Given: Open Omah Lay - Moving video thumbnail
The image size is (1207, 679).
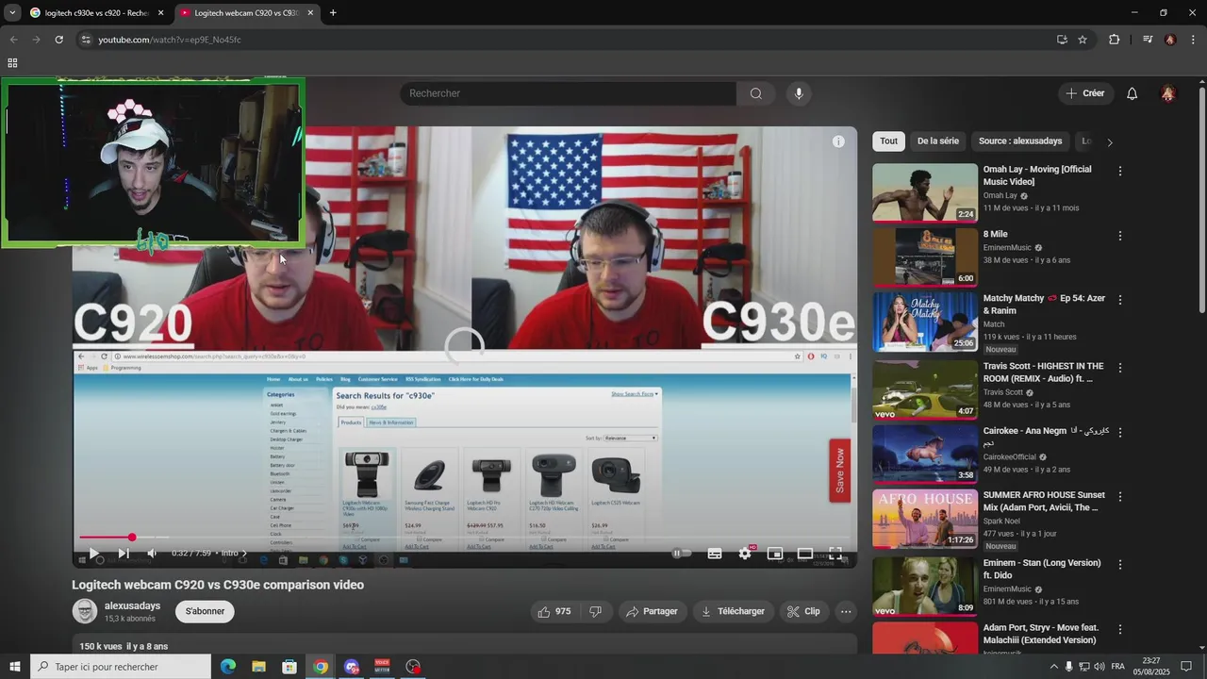Looking at the screenshot, I should 925,193.
